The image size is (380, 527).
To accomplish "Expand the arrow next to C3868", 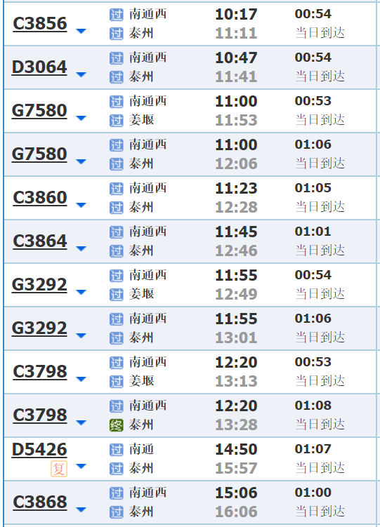I will (81, 510).
